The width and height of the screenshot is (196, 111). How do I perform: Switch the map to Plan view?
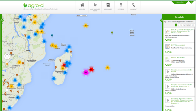click(79, 15)
